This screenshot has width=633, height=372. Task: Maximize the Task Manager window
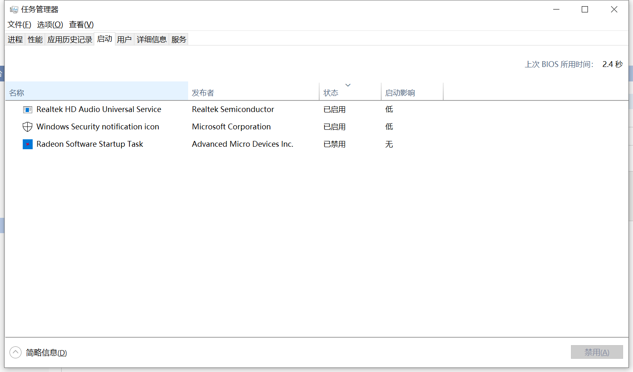click(585, 10)
